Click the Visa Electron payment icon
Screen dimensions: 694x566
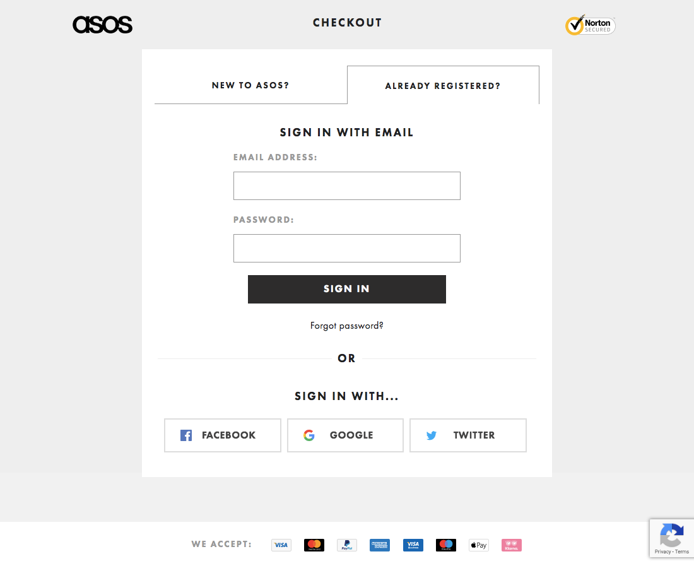pyautogui.click(x=413, y=545)
